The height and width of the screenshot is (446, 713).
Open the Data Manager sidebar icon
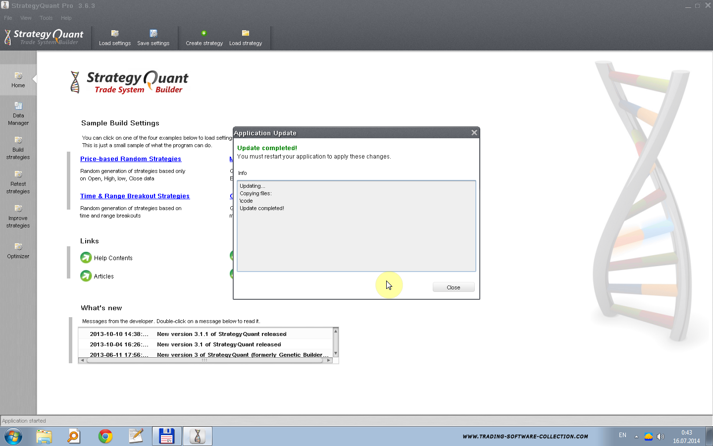[18, 106]
